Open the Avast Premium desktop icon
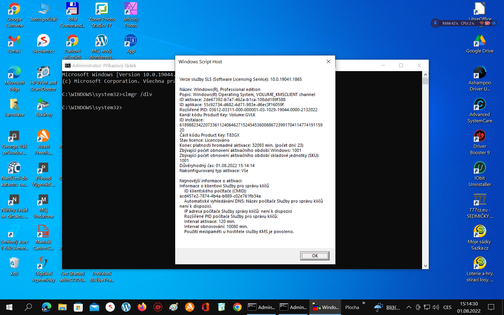Image resolution: width=504 pixels, height=315 pixels. (43, 142)
